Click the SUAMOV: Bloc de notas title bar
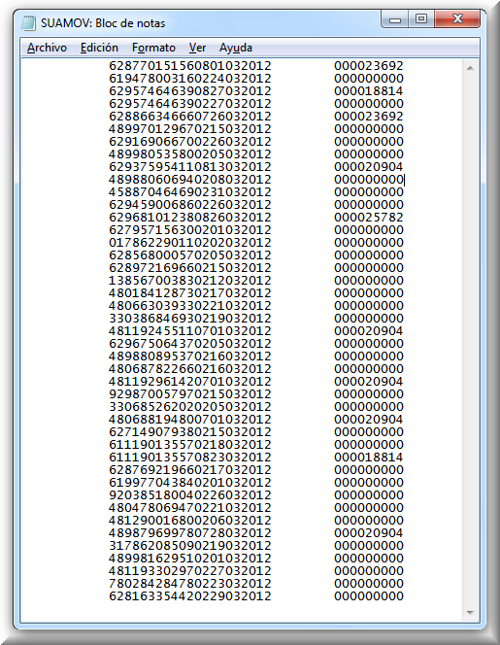Image resolution: width=500 pixels, height=645 pixels. coord(206,23)
